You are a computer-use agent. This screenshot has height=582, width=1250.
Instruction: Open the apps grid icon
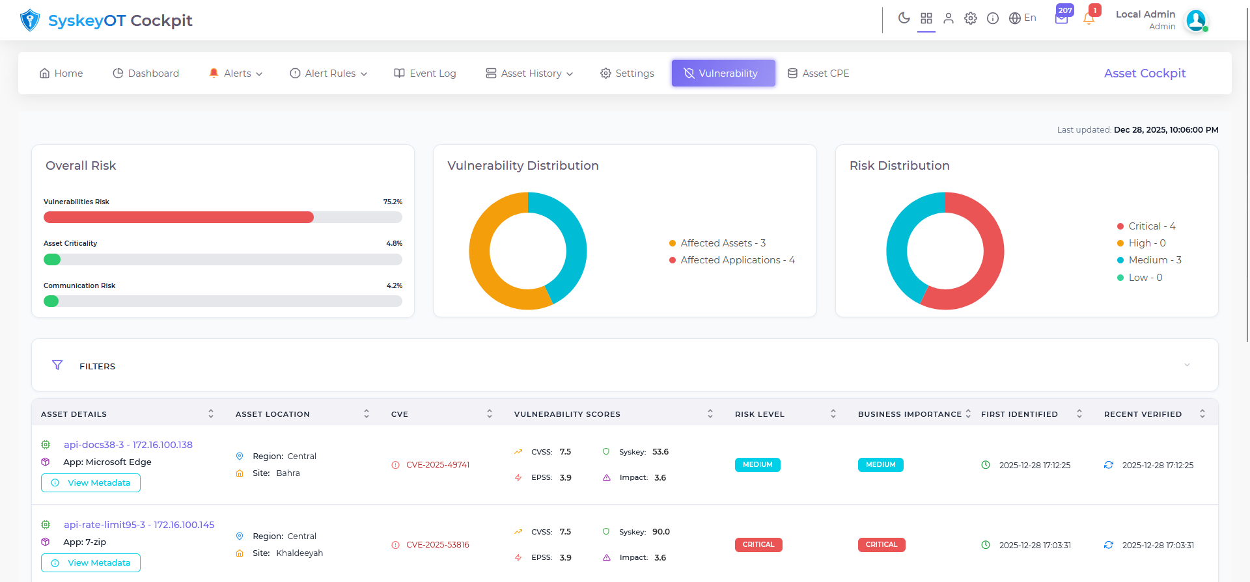[926, 18]
